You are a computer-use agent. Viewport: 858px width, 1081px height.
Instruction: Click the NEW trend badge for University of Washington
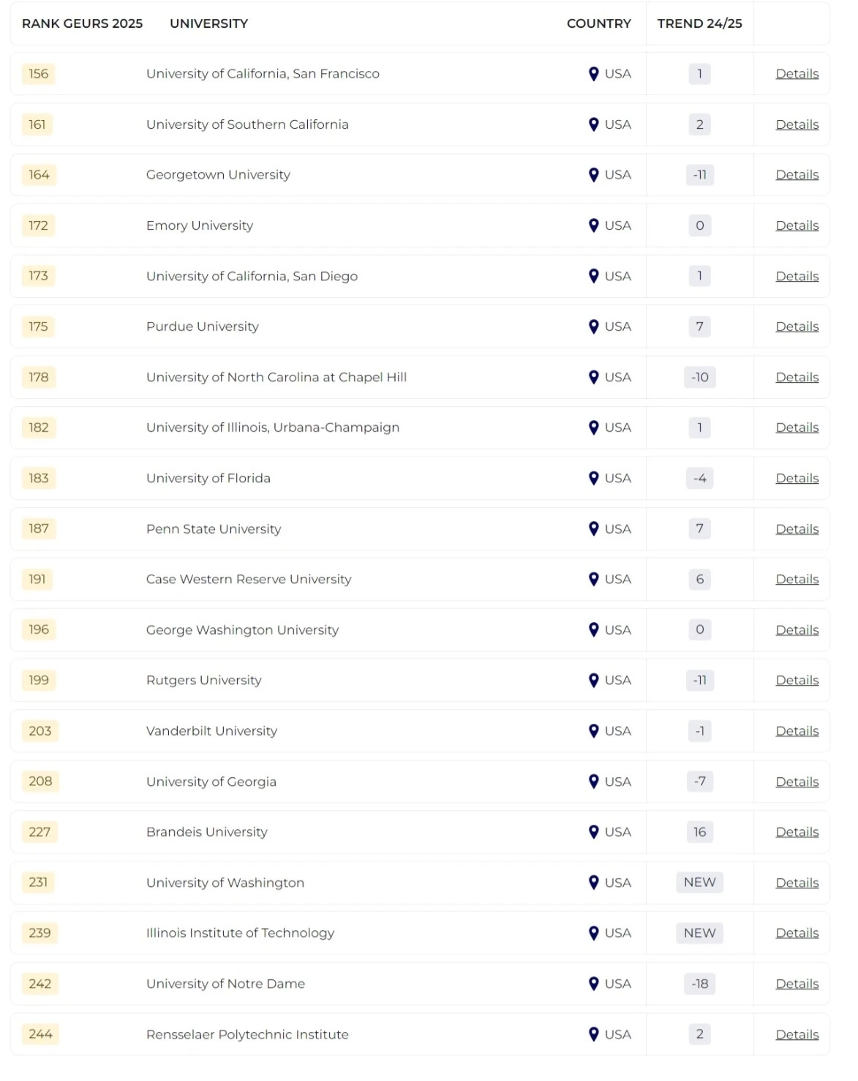(699, 883)
